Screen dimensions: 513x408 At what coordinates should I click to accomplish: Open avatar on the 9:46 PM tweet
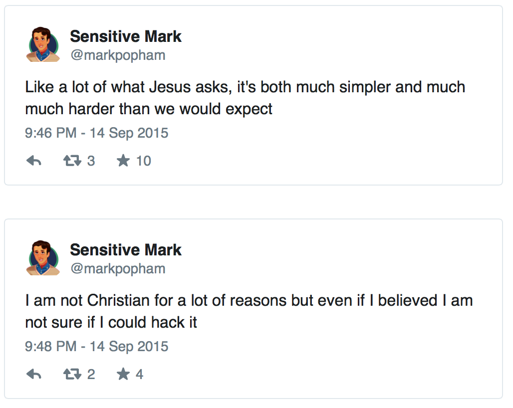pos(43,45)
